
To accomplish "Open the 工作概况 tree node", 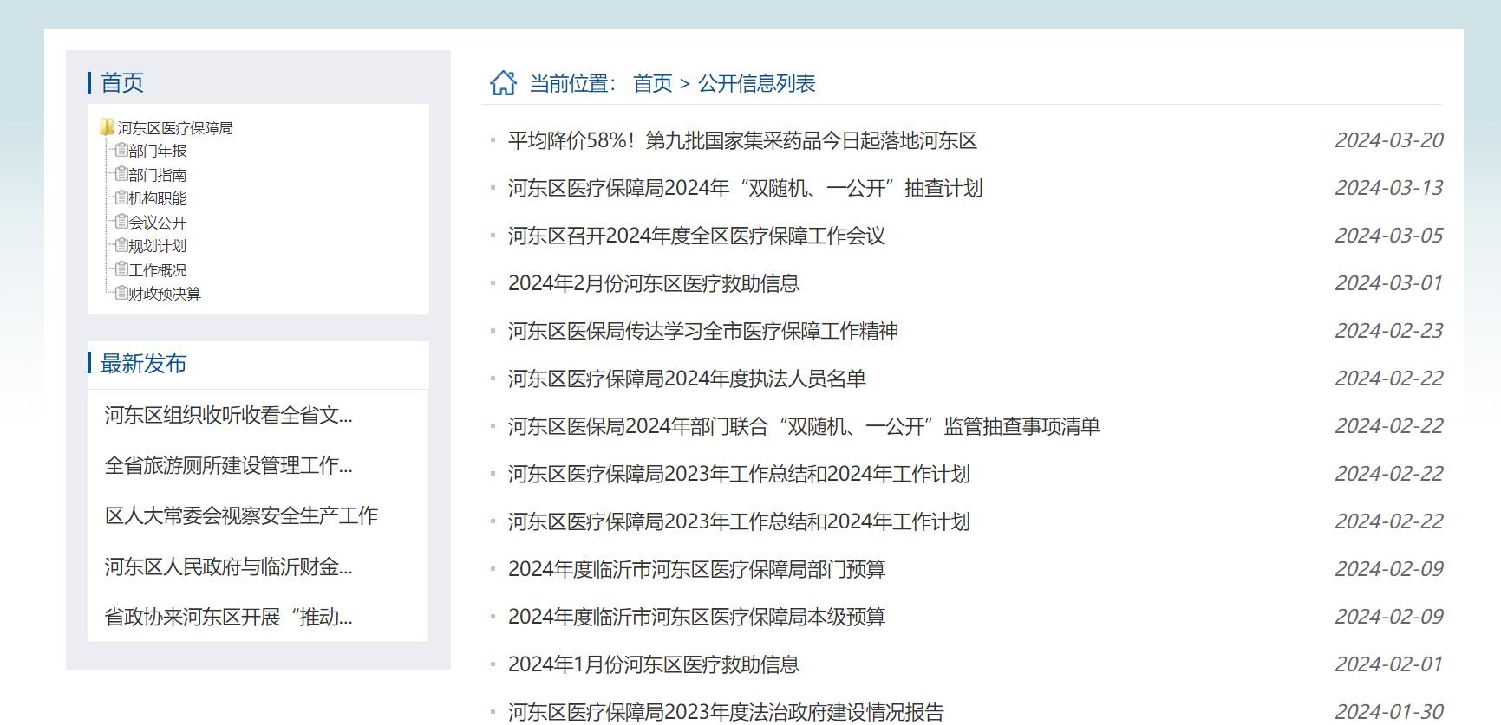I will [x=157, y=270].
